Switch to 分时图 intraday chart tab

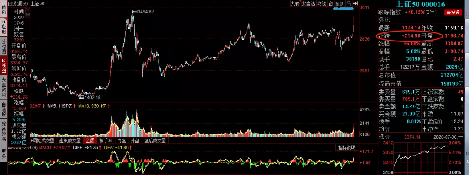pyautogui.click(x=3, y=46)
